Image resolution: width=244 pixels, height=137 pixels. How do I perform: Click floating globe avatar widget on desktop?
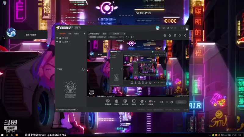11,32
